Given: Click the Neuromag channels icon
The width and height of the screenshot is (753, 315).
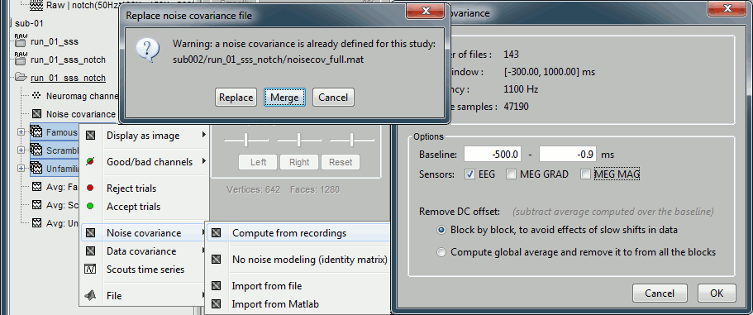Looking at the screenshot, I should (36, 96).
